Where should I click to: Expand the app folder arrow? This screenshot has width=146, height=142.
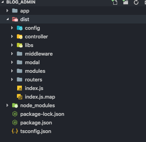coord(7,11)
